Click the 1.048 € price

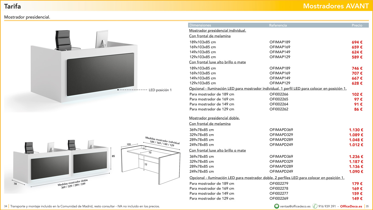(356, 140)
